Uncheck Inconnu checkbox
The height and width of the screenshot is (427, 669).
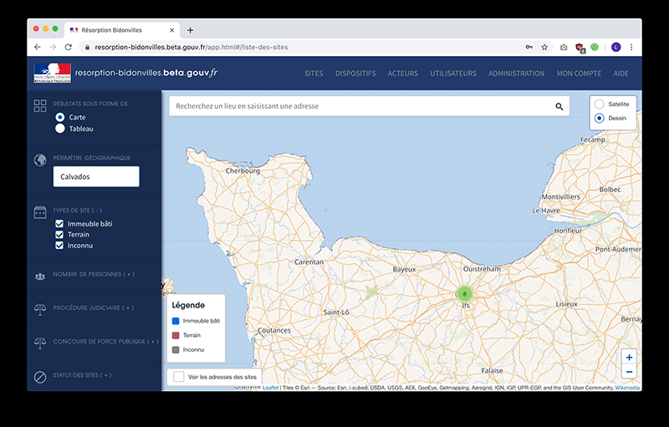point(59,246)
